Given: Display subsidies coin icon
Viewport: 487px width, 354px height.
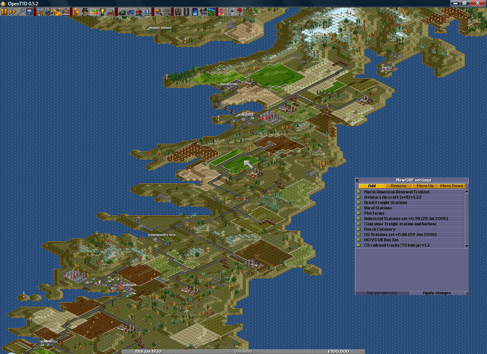Looking at the screenshot, I should 57,12.
